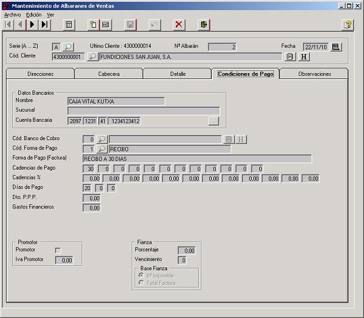Delete record with red X icon
This screenshot has width=364, height=318.
179,25
